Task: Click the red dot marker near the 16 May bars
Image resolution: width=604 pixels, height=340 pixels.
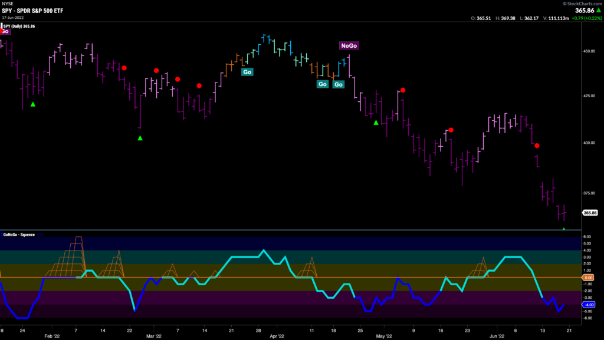Action: [451, 130]
